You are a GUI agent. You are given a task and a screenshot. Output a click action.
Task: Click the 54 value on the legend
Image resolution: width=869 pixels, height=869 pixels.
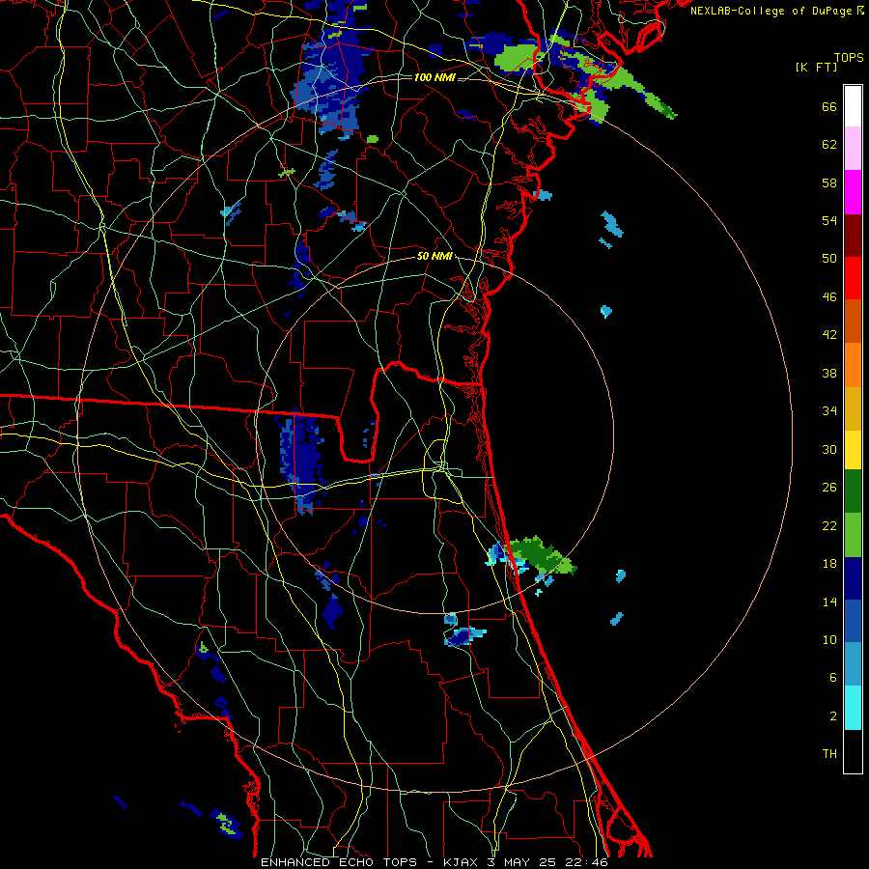pos(829,220)
